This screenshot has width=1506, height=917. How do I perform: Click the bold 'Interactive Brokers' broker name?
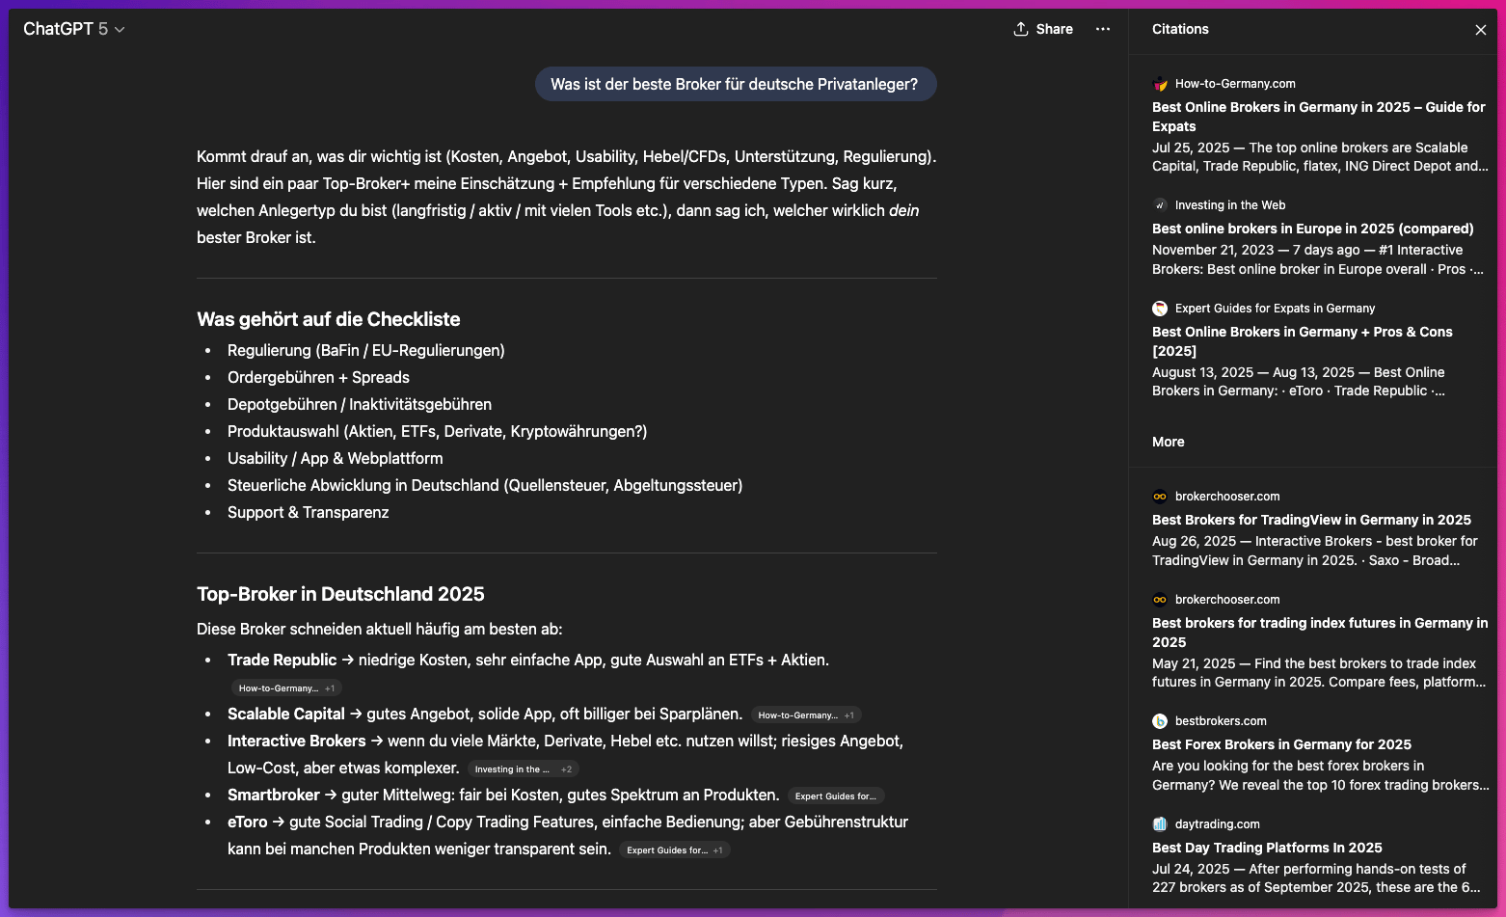(297, 742)
